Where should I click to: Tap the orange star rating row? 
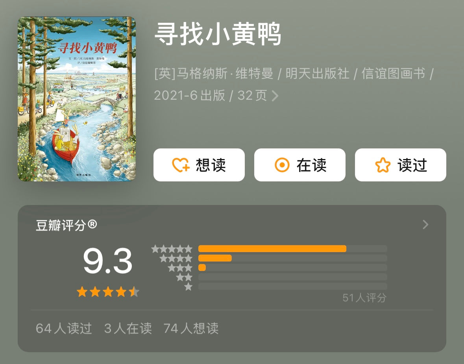[108, 292]
